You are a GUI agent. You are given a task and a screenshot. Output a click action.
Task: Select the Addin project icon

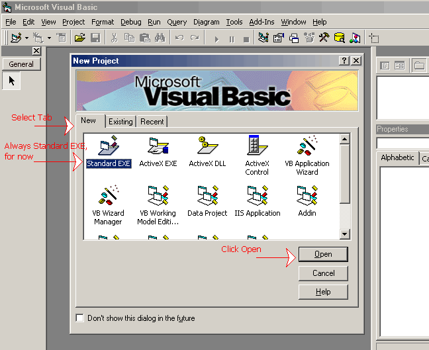(x=307, y=201)
